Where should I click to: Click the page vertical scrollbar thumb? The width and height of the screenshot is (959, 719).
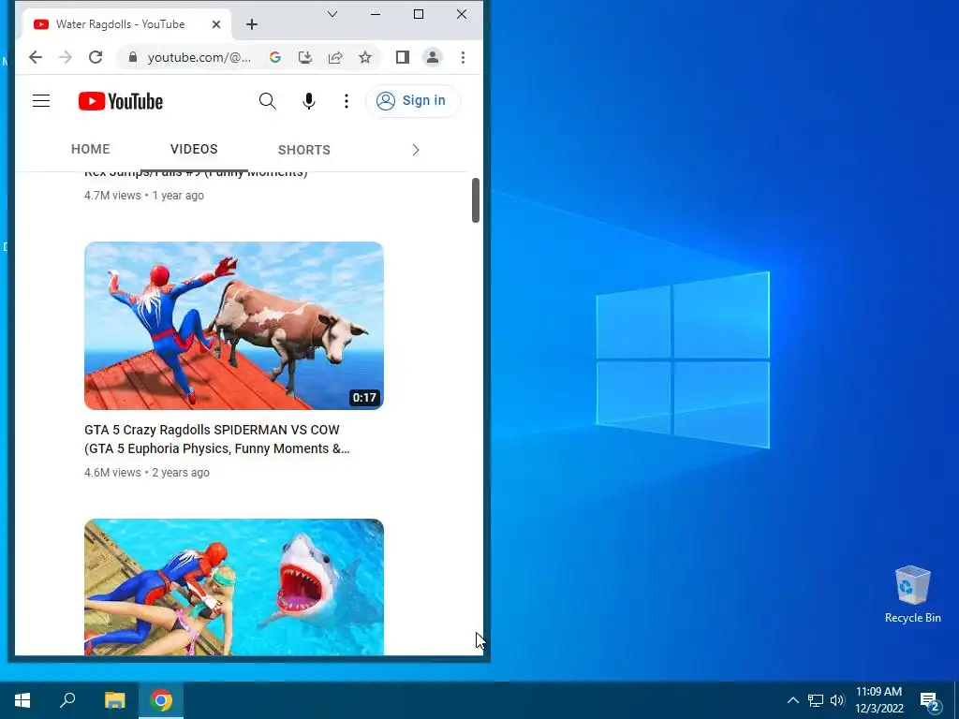(476, 200)
